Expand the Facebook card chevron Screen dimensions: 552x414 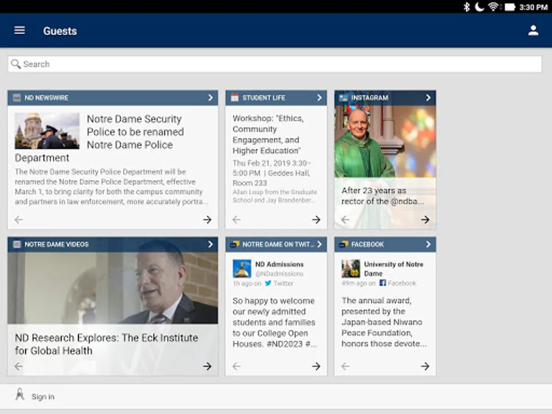pos(428,244)
